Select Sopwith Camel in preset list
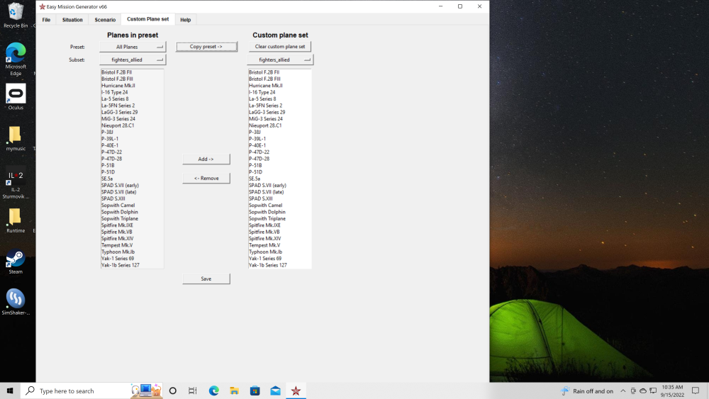This screenshot has width=709, height=399. 118,205
